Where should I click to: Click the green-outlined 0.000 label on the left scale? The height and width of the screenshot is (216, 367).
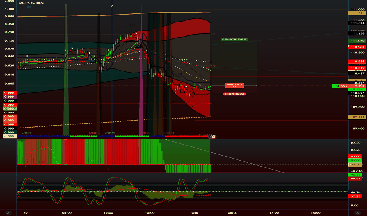(x=9, y=108)
